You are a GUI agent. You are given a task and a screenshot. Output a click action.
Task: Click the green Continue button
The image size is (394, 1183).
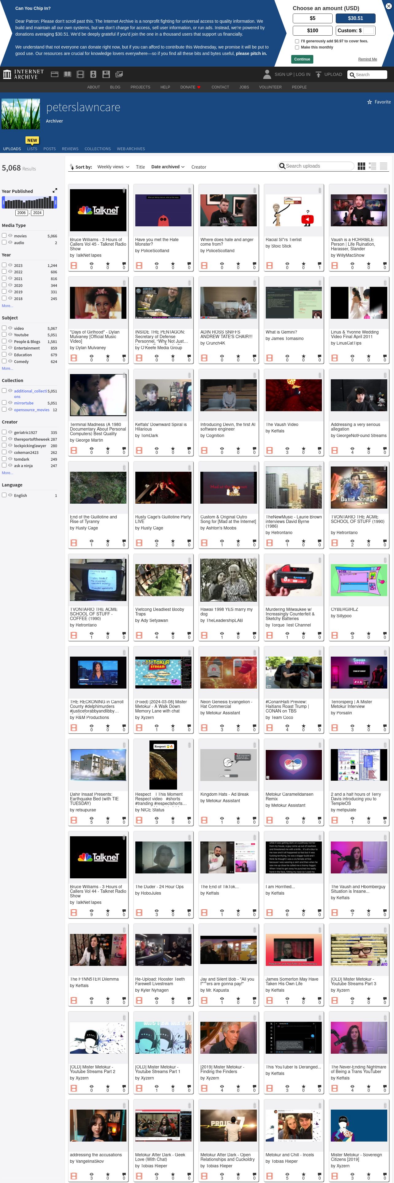click(302, 59)
